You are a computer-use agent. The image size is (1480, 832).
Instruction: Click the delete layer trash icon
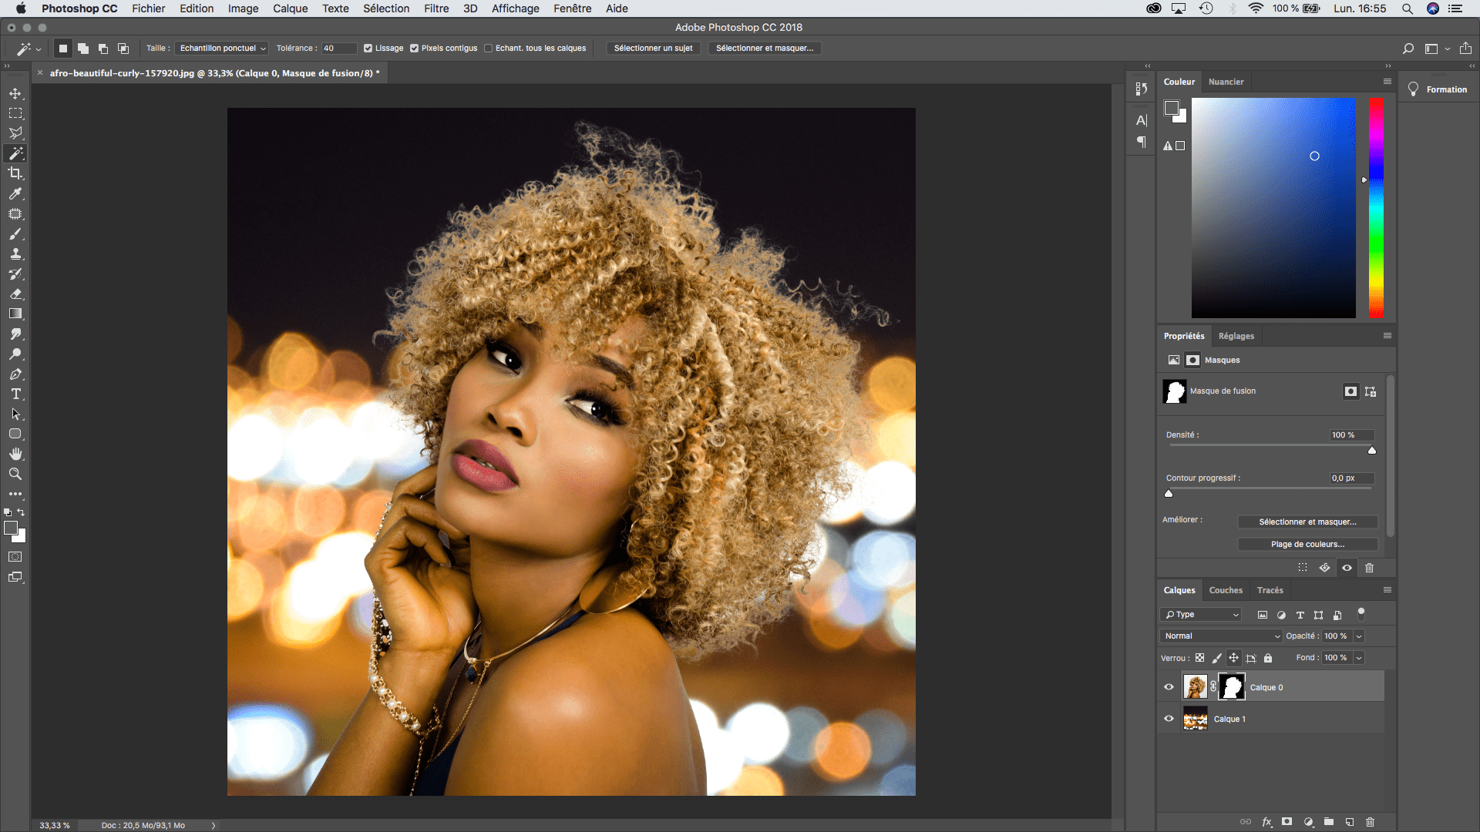click(1370, 822)
